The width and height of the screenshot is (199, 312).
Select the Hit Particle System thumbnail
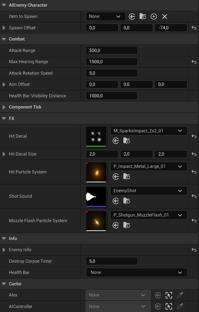tap(96, 172)
